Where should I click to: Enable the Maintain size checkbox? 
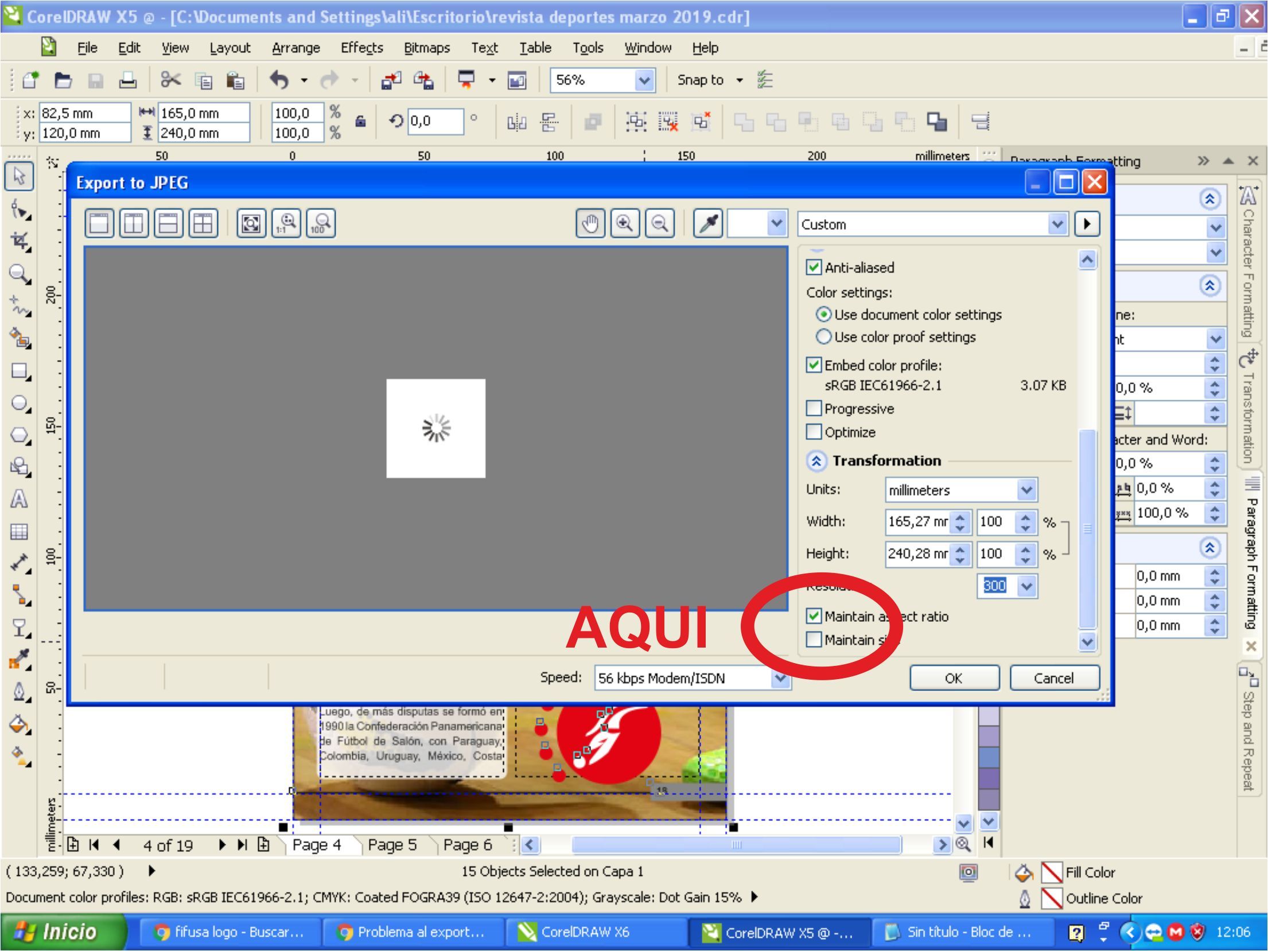coord(814,639)
